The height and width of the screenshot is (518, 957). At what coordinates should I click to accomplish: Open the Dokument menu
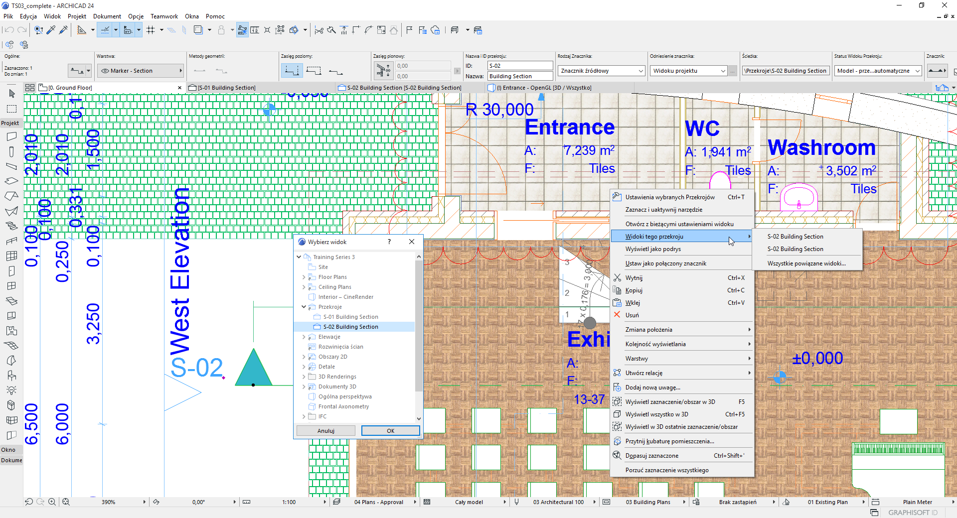[107, 16]
